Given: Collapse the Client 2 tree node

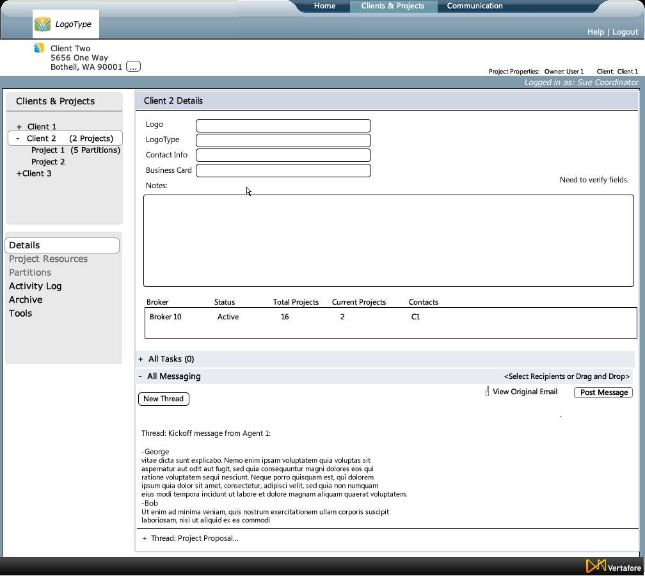Looking at the screenshot, I should point(17,138).
